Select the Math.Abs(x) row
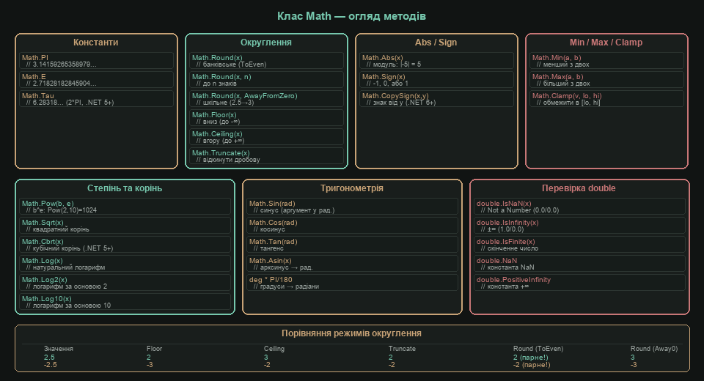Viewport: 704px width, 381px height. [x=437, y=61]
